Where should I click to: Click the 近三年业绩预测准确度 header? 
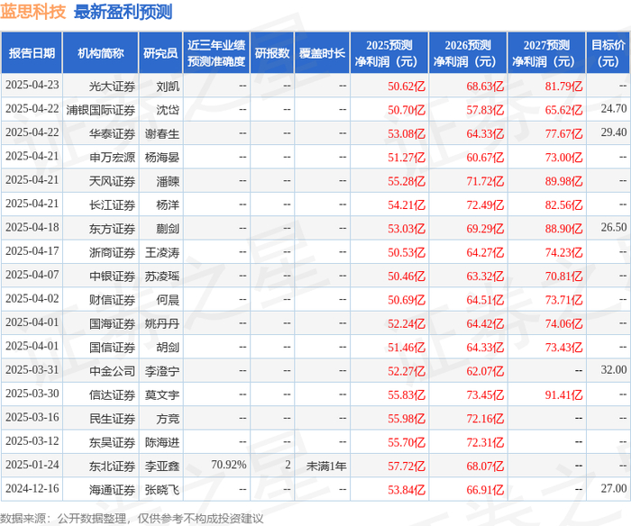click(216, 53)
